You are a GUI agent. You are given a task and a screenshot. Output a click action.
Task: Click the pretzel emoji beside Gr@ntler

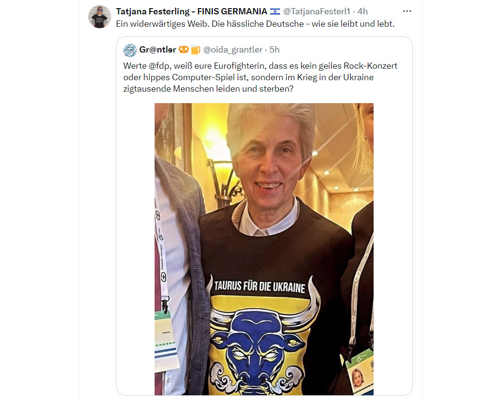tap(183, 50)
